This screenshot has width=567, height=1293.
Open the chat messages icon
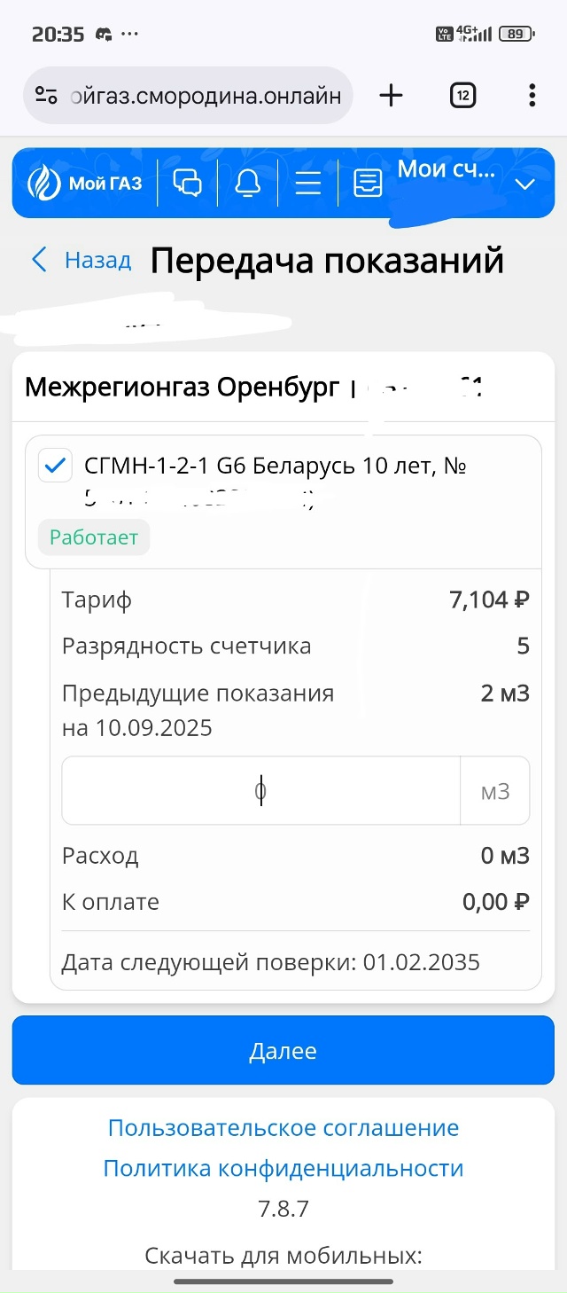(187, 184)
